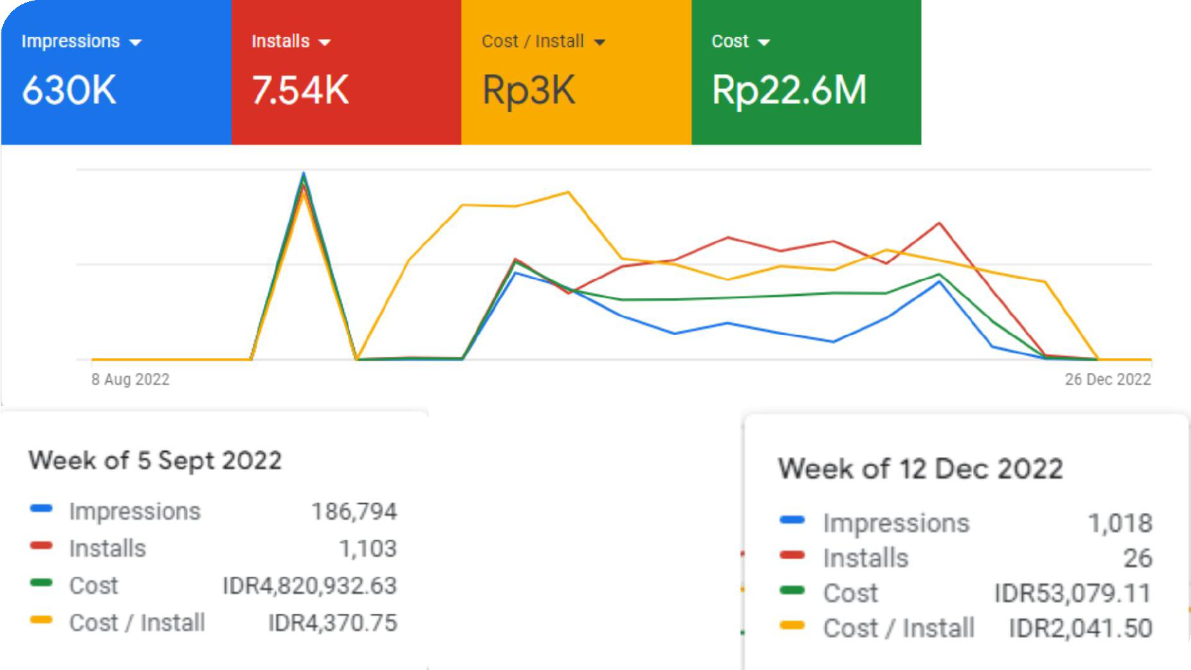Select the blue 630K Impressions value
1191x670 pixels.
point(69,90)
